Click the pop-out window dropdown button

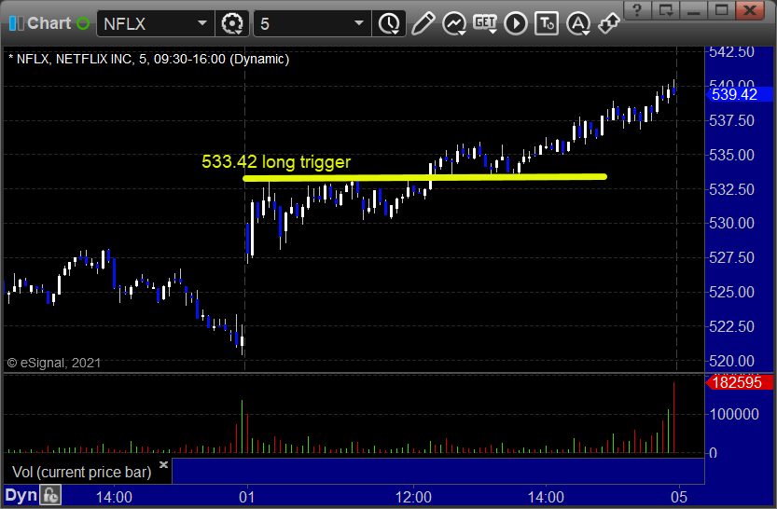coord(665,9)
